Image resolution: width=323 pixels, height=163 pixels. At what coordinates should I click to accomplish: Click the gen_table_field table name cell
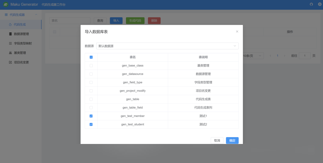coord(133,107)
